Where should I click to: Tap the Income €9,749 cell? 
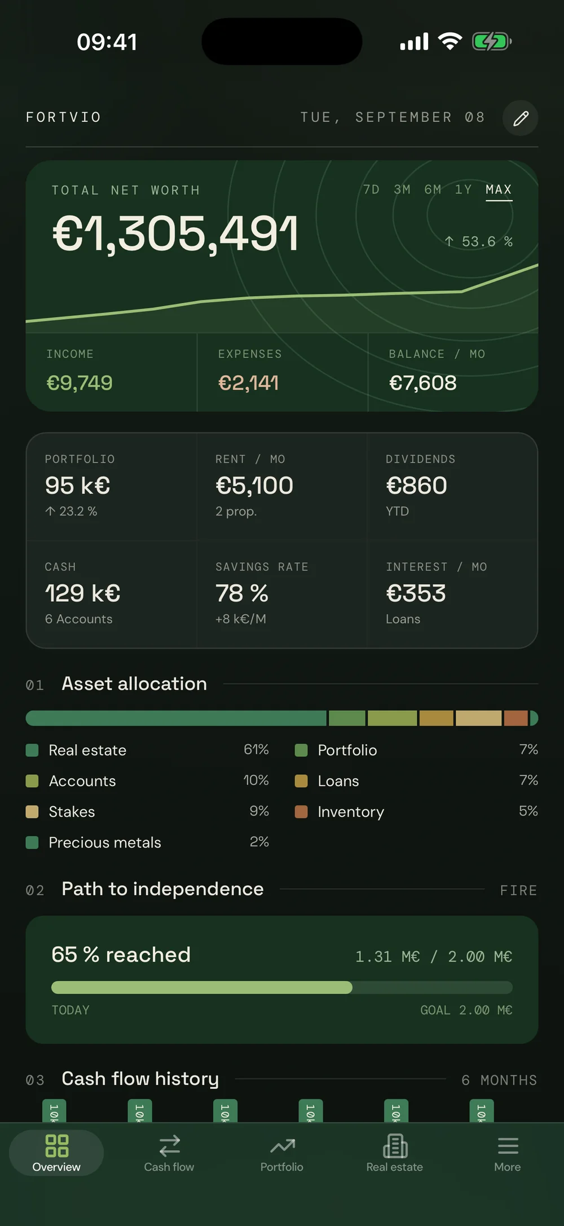[x=111, y=372]
